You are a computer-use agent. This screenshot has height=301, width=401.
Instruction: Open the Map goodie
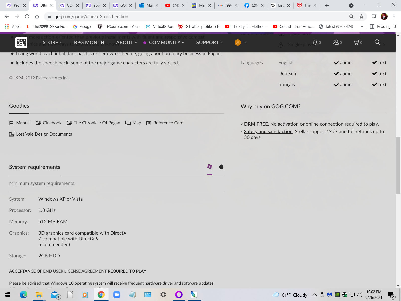coord(133,123)
